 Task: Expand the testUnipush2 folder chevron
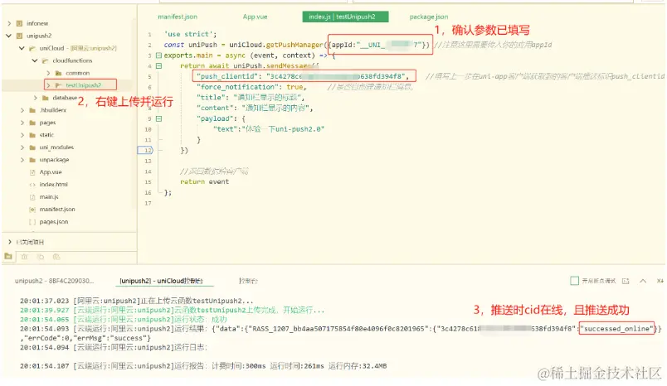pos(48,85)
